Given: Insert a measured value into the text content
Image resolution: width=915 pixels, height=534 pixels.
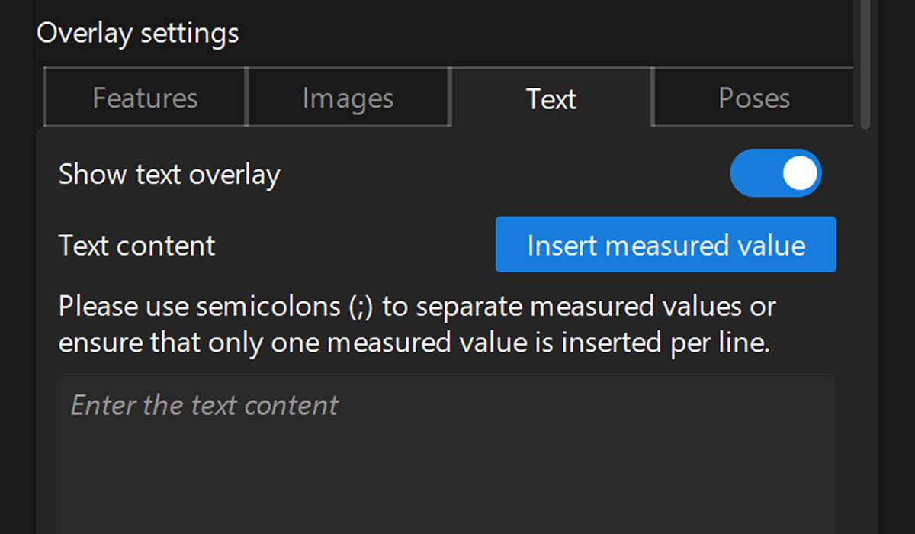Looking at the screenshot, I should [x=665, y=245].
